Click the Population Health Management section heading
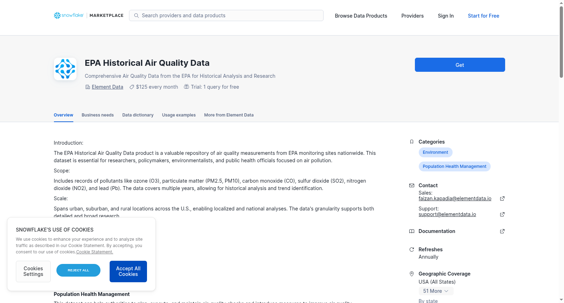The height and width of the screenshot is (303, 564). (x=92, y=294)
